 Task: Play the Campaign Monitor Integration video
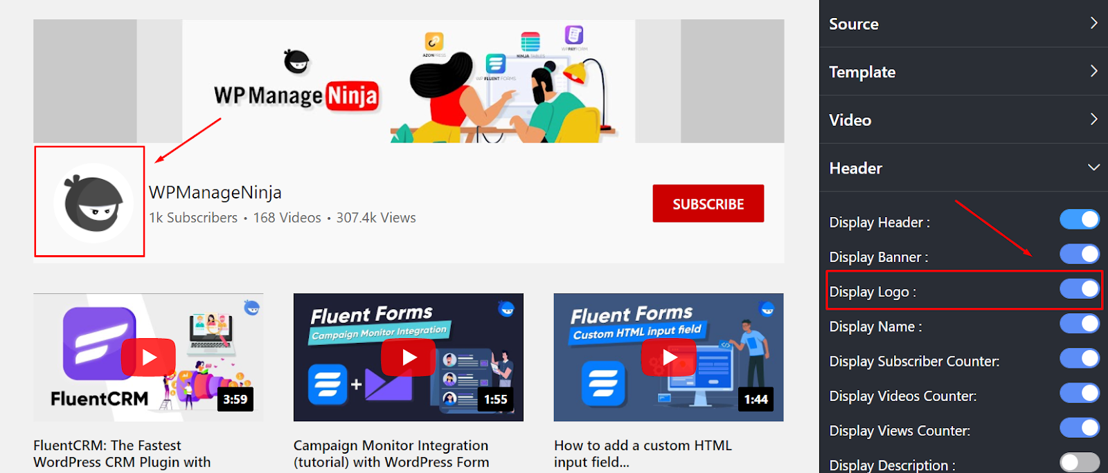point(409,357)
